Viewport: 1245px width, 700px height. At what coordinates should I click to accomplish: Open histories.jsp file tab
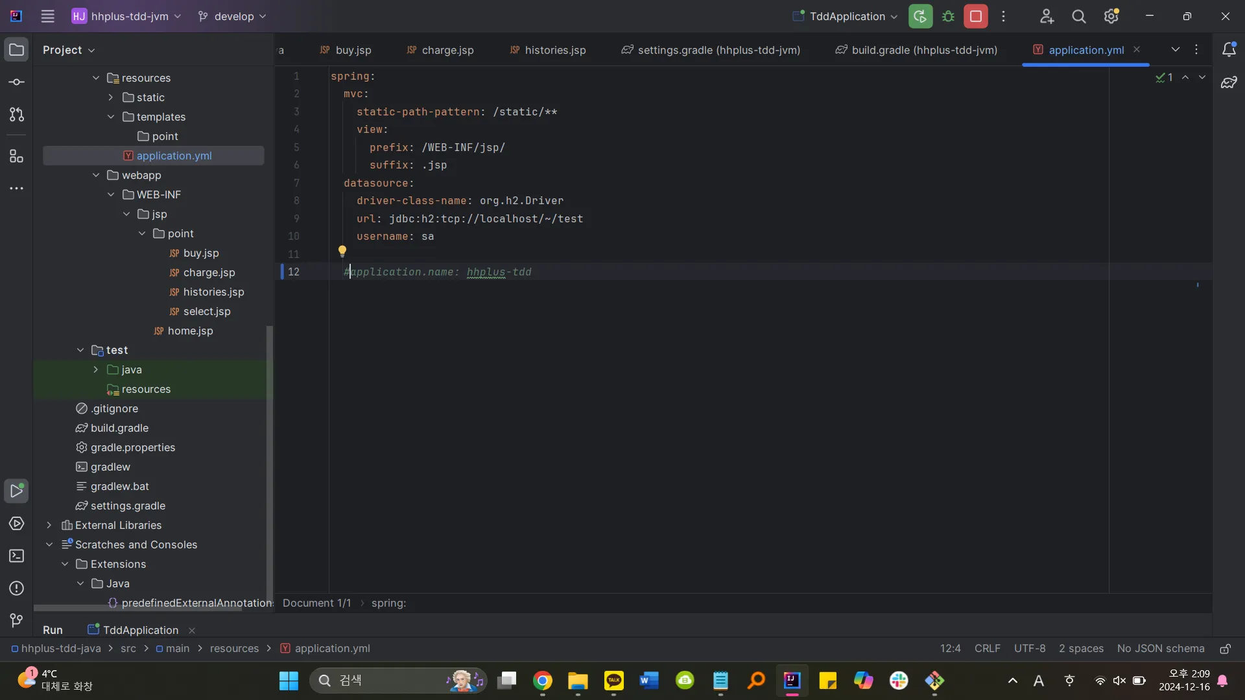[x=556, y=49]
